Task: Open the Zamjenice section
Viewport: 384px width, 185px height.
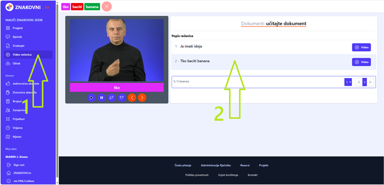Action: (18, 110)
